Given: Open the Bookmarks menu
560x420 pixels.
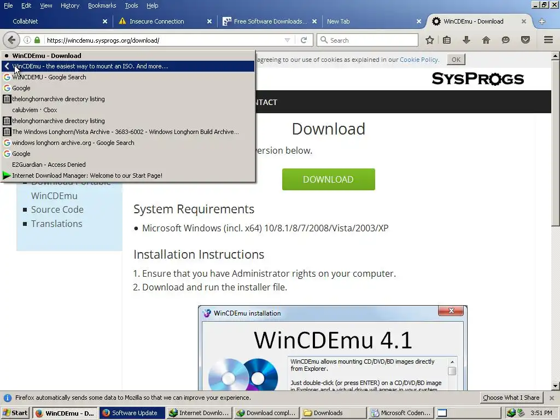Looking at the screenshot, I should tap(102, 5).
